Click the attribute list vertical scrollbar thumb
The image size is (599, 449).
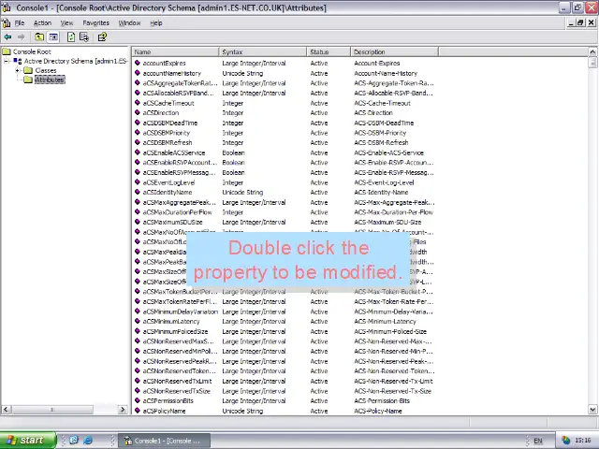pos(592,63)
